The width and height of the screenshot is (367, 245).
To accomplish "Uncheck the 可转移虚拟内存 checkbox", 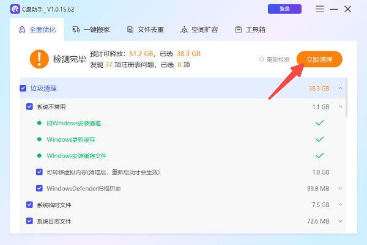I will (39, 172).
